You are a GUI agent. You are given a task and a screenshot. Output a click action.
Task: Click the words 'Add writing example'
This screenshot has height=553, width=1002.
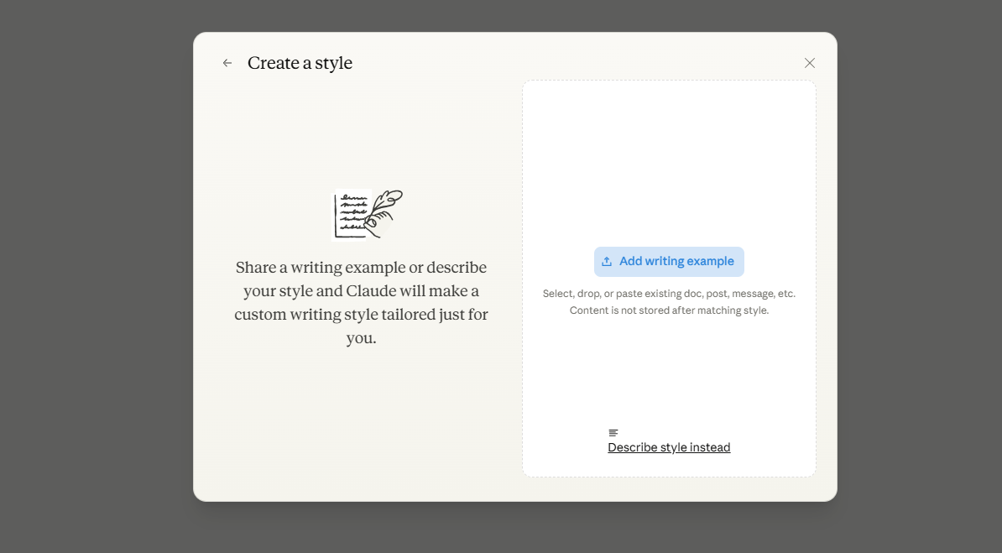676,262
